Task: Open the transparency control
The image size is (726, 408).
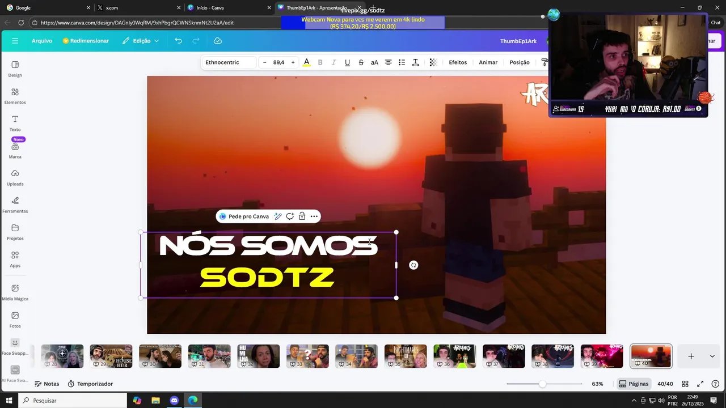Action: 433,62
